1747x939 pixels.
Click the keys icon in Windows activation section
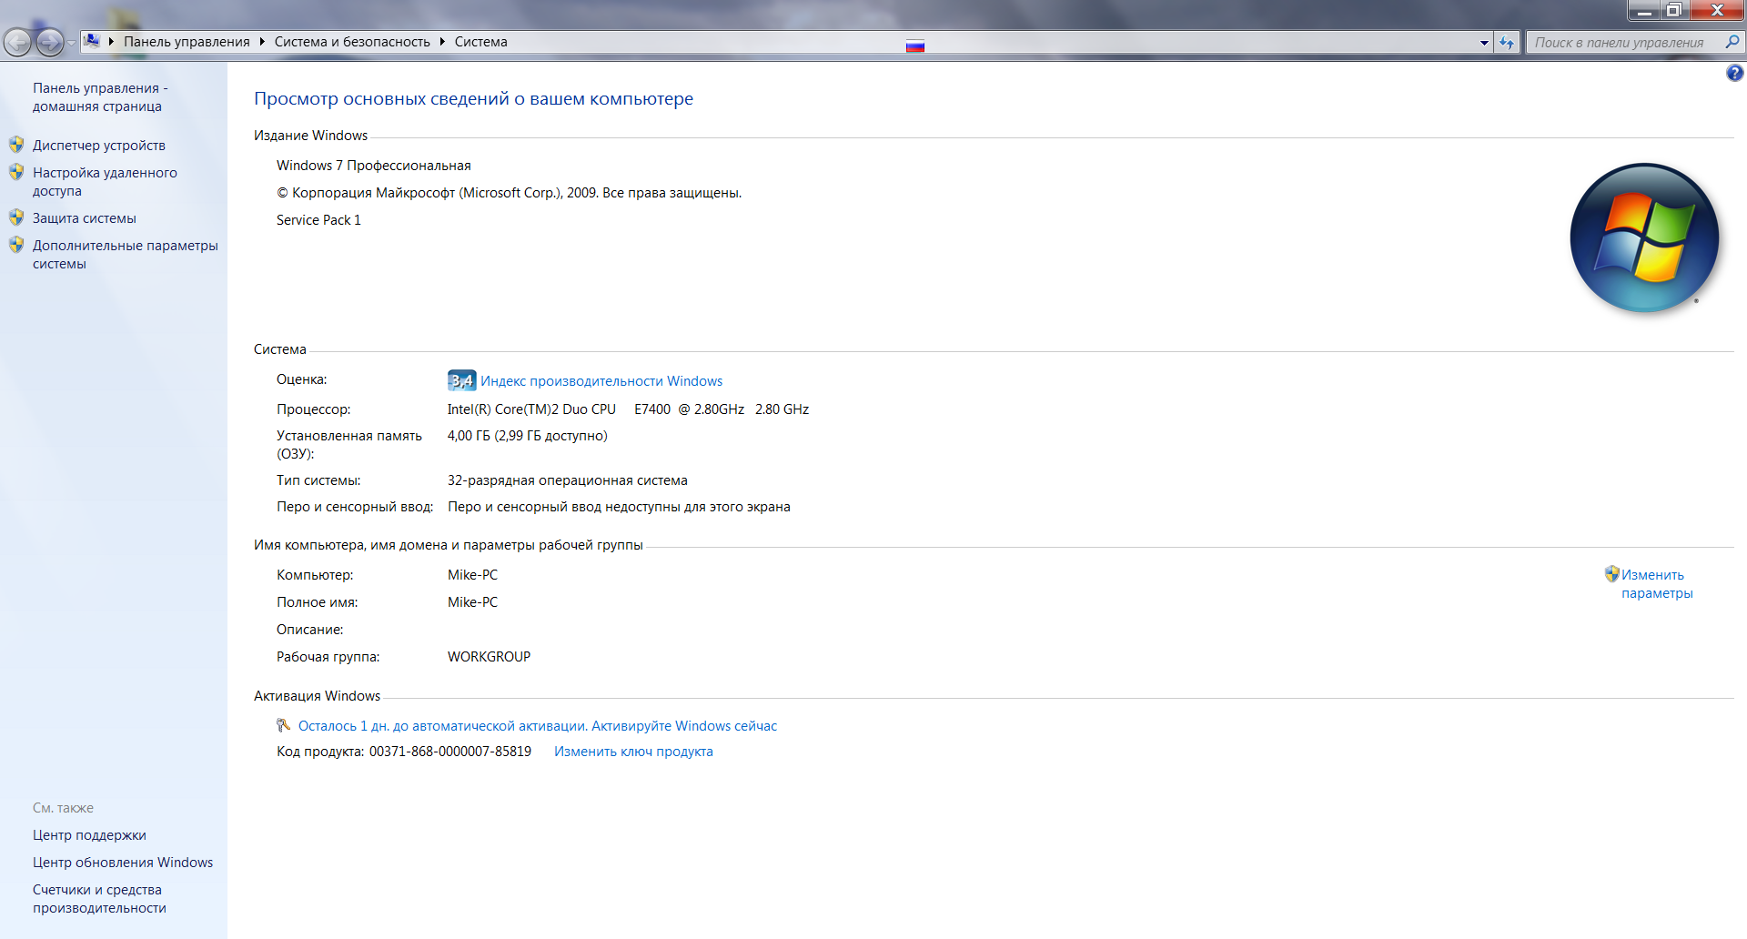click(x=284, y=725)
